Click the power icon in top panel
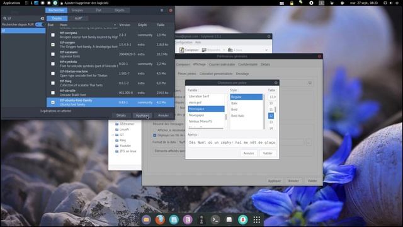The height and width of the screenshot is (227, 403). point(397,3)
